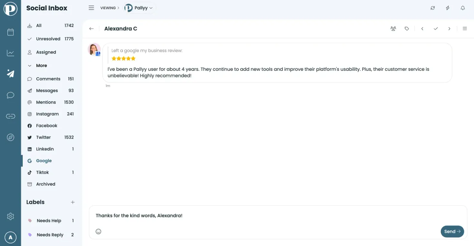Click the hamburger menu next to VIEWING
Image resolution: width=474 pixels, height=246 pixels.
tap(91, 8)
